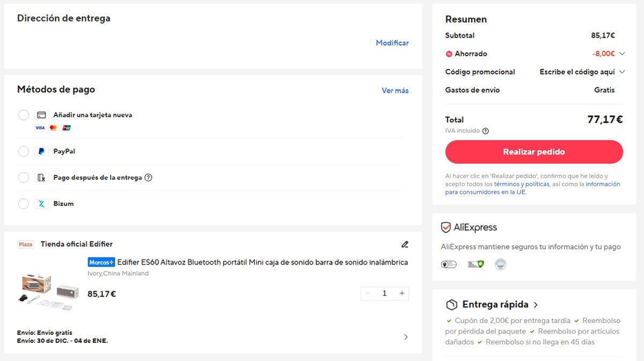The height and width of the screenshot is (361, 644).
Task: Click Ver más in Métodos de pago
Action: tap(395, 91)
